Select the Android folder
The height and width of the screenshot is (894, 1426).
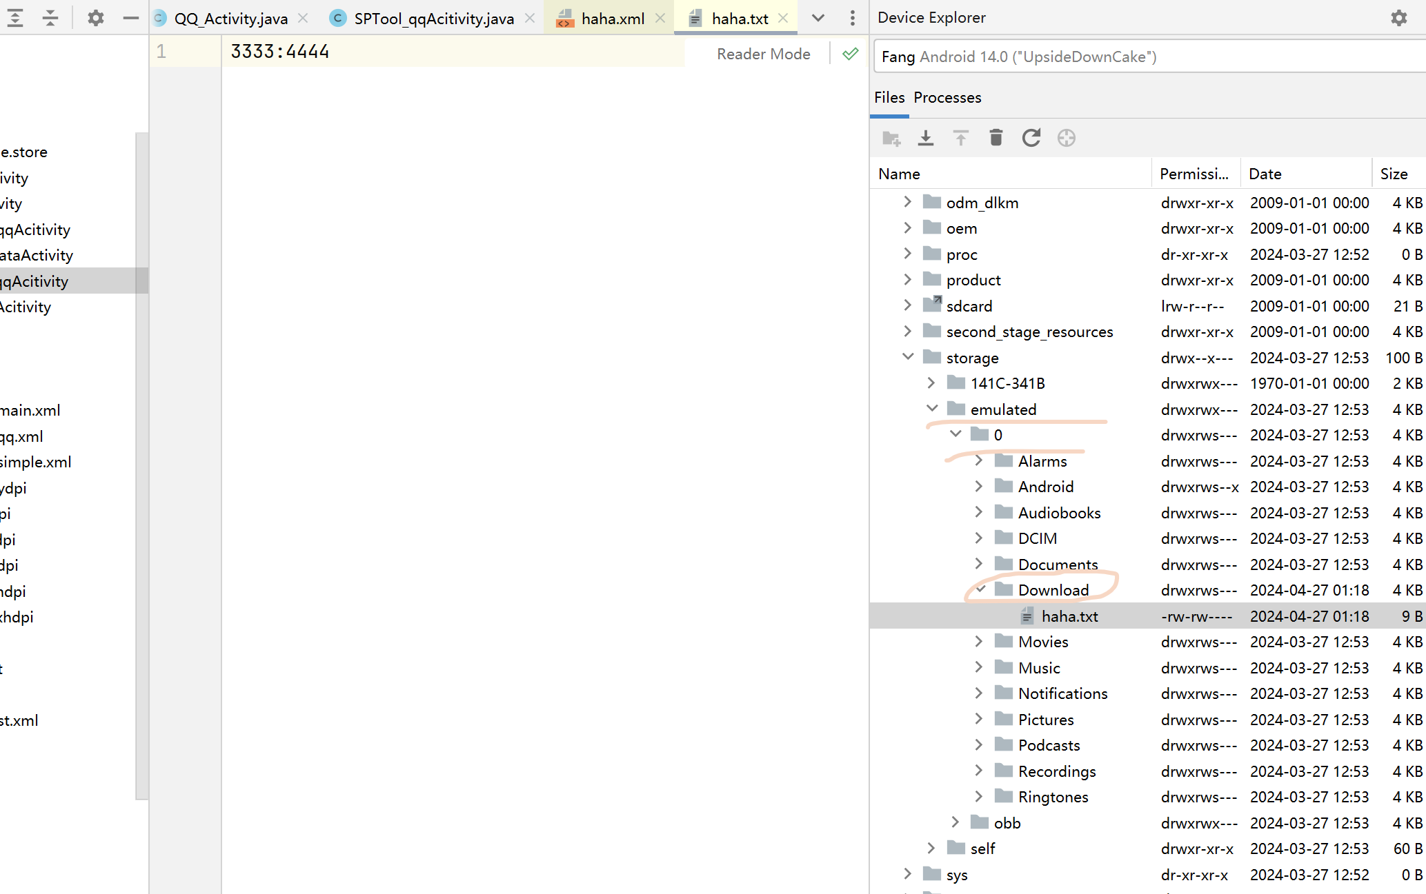point(1046,487)
